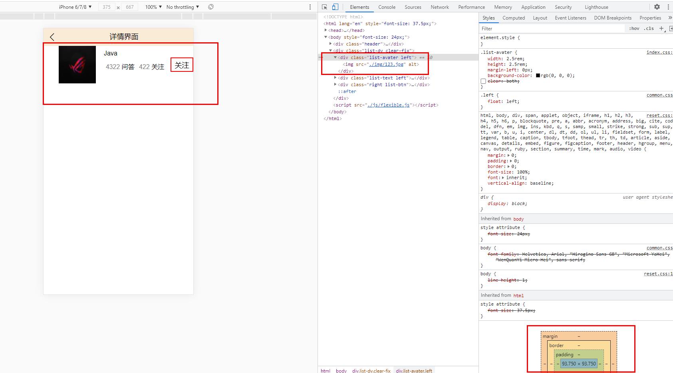The width and height of the screenshot is (673, 373).
Task: Select the Properties sub-tab
Action: (x=650, y=18)
